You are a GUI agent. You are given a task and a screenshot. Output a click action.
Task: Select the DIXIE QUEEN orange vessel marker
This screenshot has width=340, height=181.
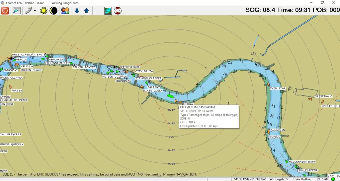(142, 87)
